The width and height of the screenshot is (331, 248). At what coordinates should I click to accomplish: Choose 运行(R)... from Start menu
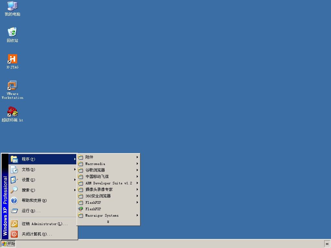(x=43, y=211)
